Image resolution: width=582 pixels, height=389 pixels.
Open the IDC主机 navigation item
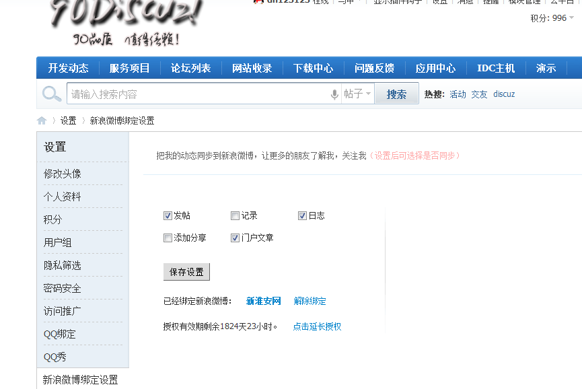coord(496,68)
